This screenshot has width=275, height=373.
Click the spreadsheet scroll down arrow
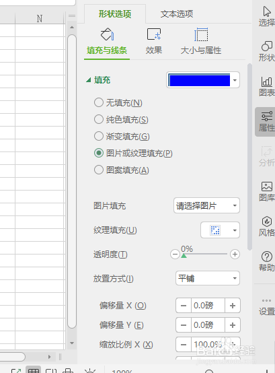(72, 343)
